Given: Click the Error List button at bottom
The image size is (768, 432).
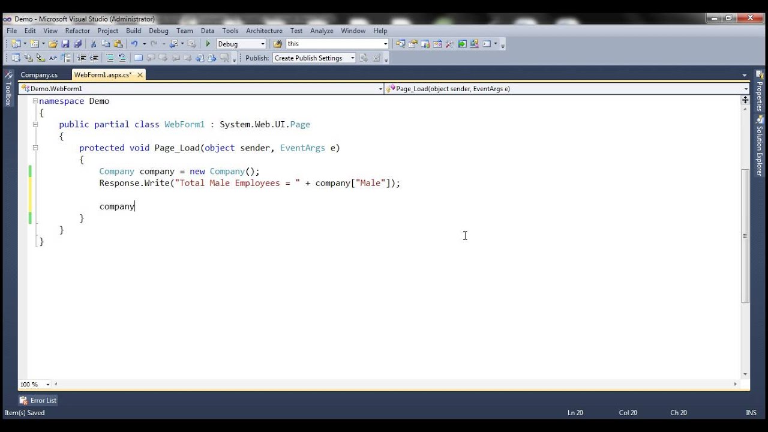Looking at the screenshot, I should coord(38,400).
